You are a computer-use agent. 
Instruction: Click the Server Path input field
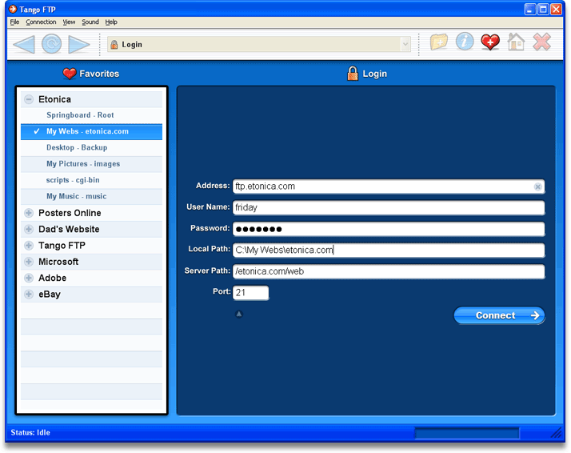[389, 271]
